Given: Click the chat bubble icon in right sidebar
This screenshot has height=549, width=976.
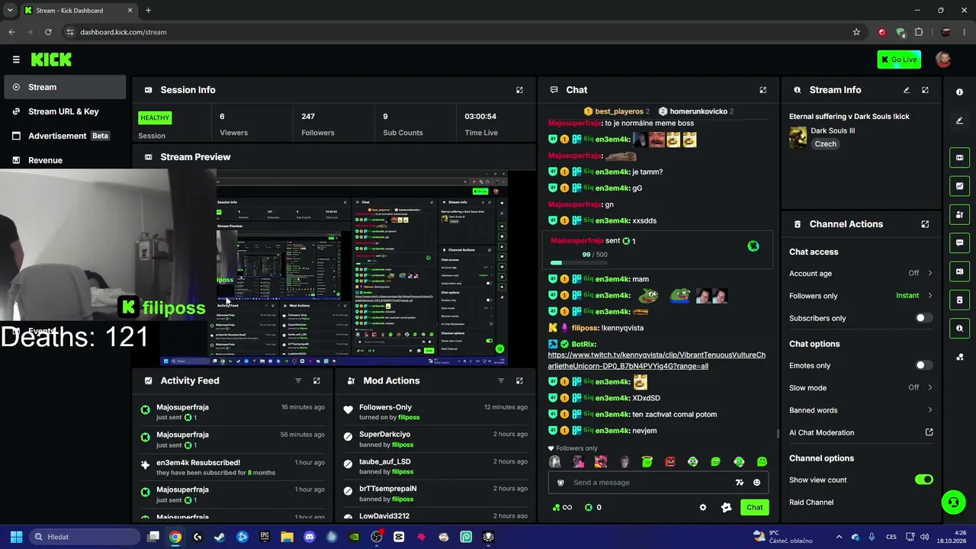Looking at the screenshot, I should pos(959,243).
